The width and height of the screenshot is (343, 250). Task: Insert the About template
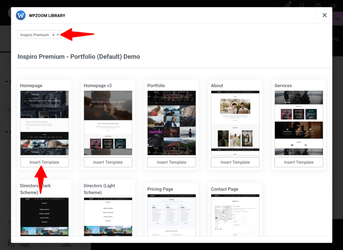coord(235,162)
